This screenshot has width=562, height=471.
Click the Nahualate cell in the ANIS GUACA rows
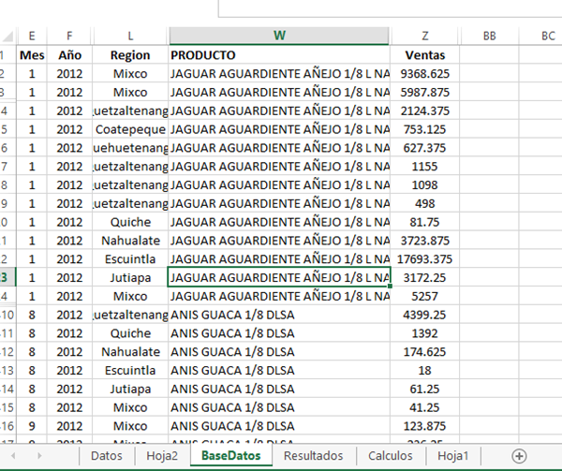point(130,351)
